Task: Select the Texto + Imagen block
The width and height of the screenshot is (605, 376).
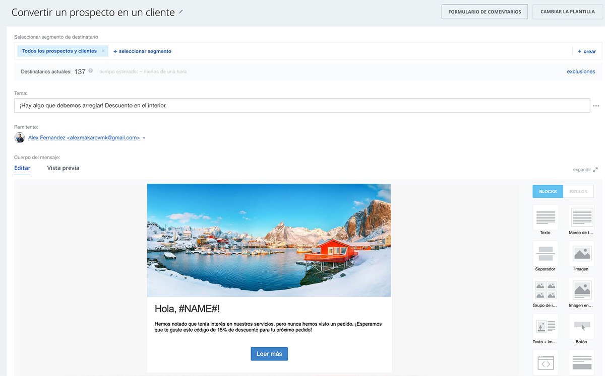Action: point(545,326)
